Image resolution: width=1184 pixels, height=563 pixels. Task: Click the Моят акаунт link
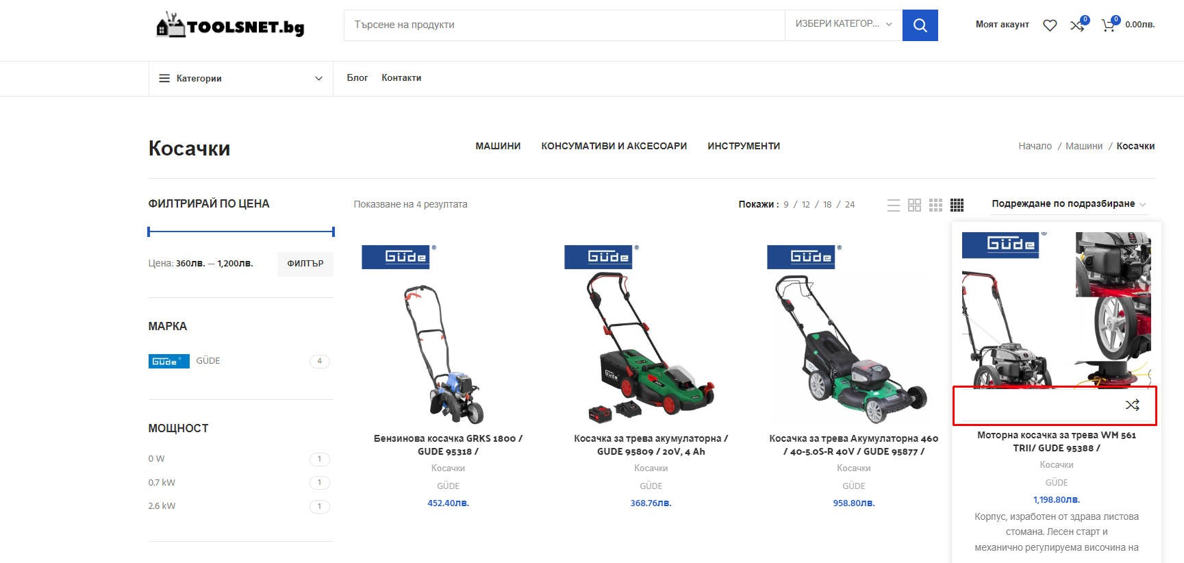click(1002, 25)
